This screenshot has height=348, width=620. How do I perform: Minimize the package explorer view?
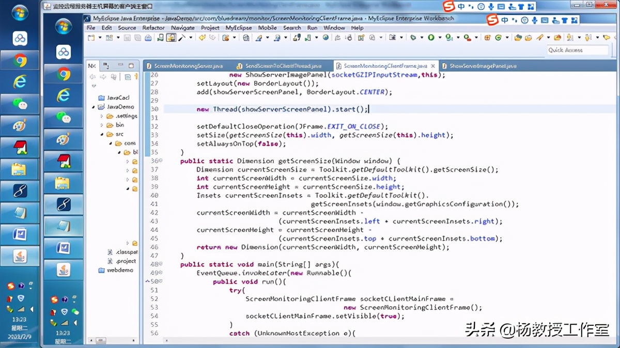click(120, 65)
